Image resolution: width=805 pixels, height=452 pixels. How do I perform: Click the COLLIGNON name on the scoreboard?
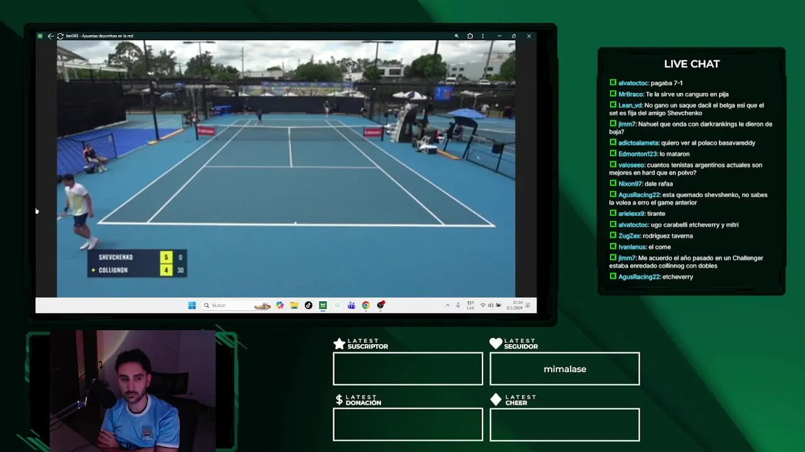point(113,270)
